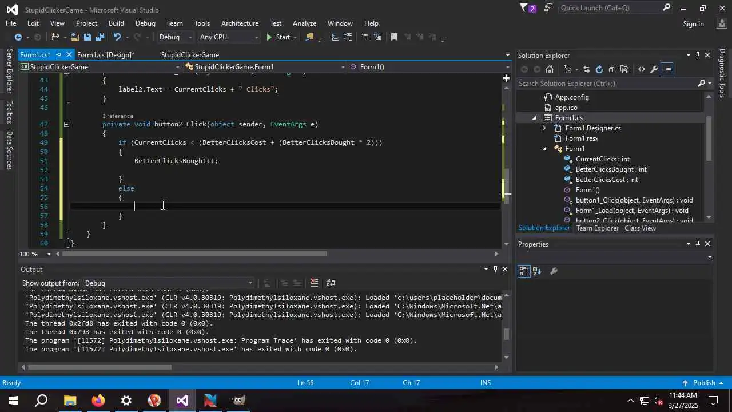Open the editor zoom 100 % dropdown

(35, 254)
